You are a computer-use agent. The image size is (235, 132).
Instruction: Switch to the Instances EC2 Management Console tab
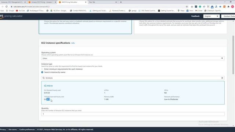(12, 2)
